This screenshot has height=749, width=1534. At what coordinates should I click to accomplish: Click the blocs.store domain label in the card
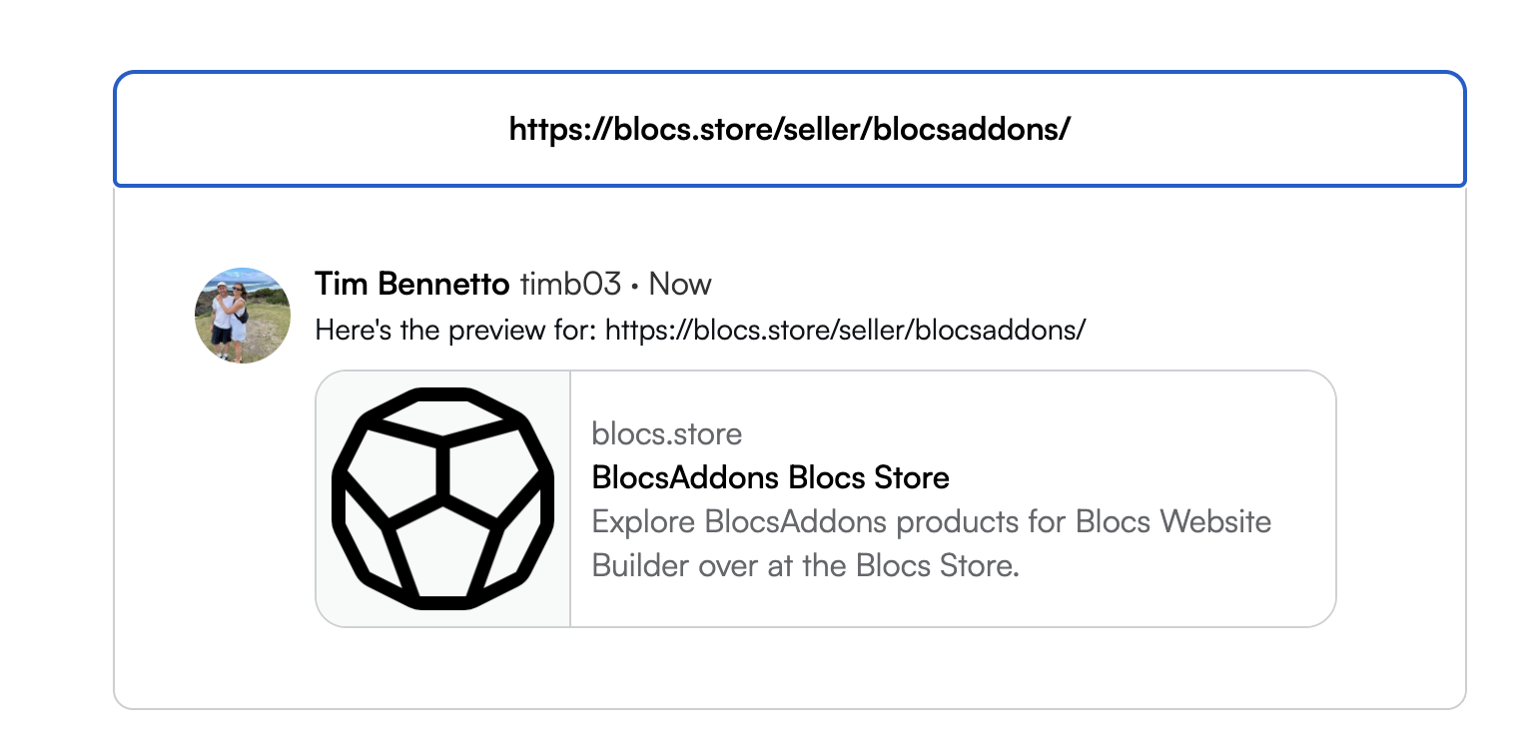coord(666,434)
